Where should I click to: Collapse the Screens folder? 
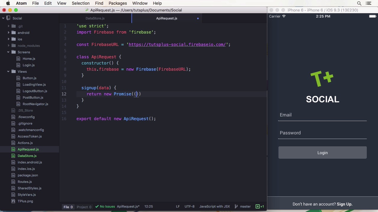point(8,52)
